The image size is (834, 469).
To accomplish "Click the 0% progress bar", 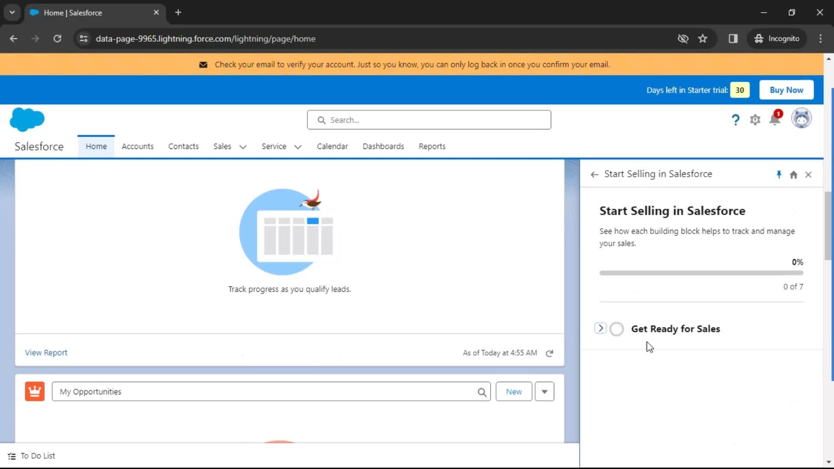I will coord(701,273).
